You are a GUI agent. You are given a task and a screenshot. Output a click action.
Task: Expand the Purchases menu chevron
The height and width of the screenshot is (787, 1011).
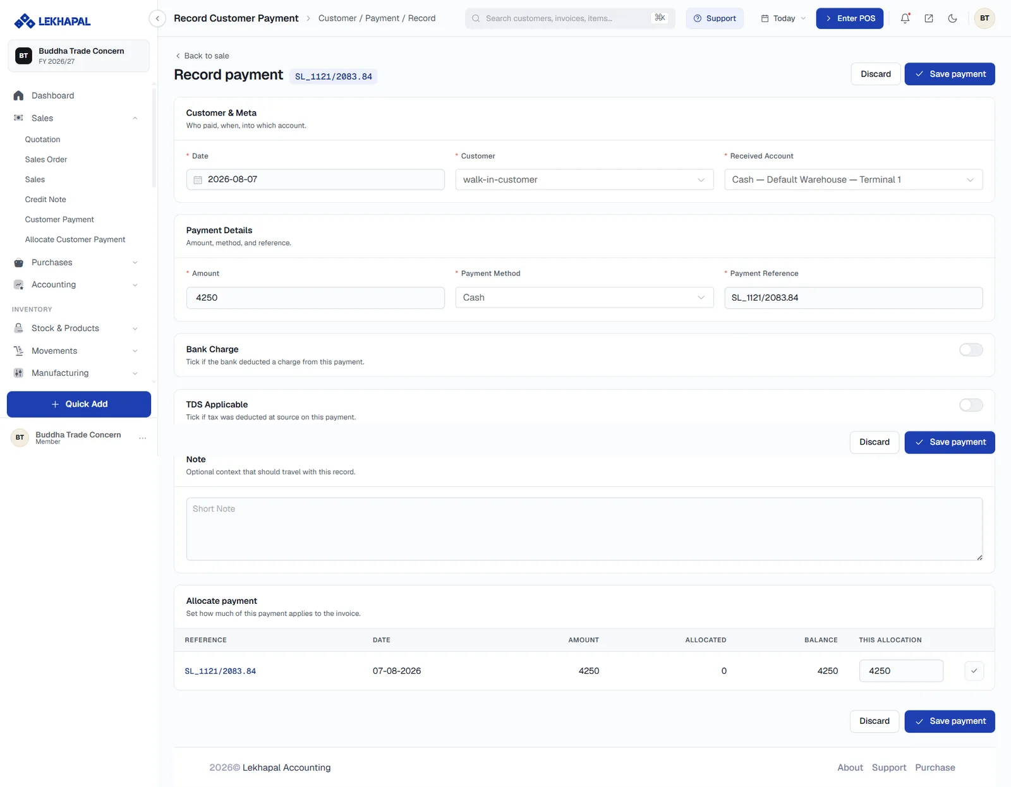(135, 263)
